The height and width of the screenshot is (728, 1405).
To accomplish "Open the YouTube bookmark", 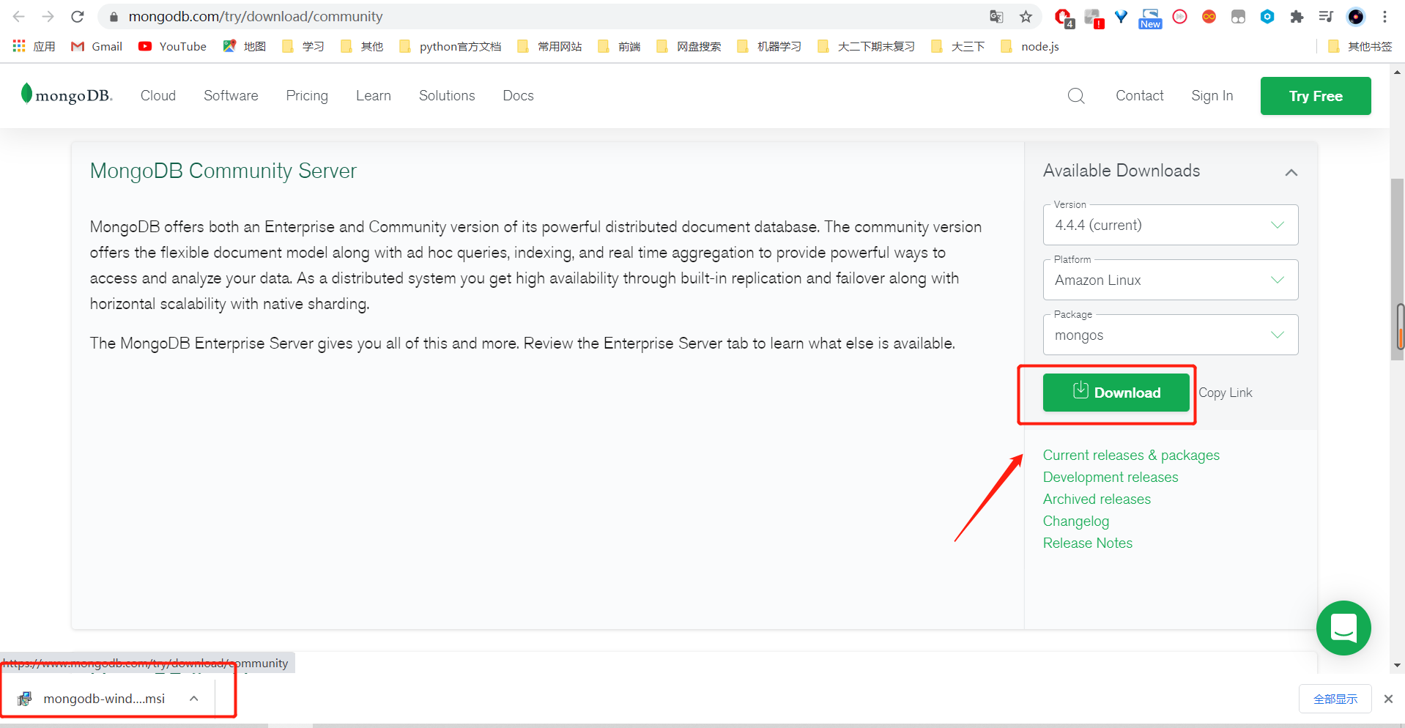I will (173, 46).
